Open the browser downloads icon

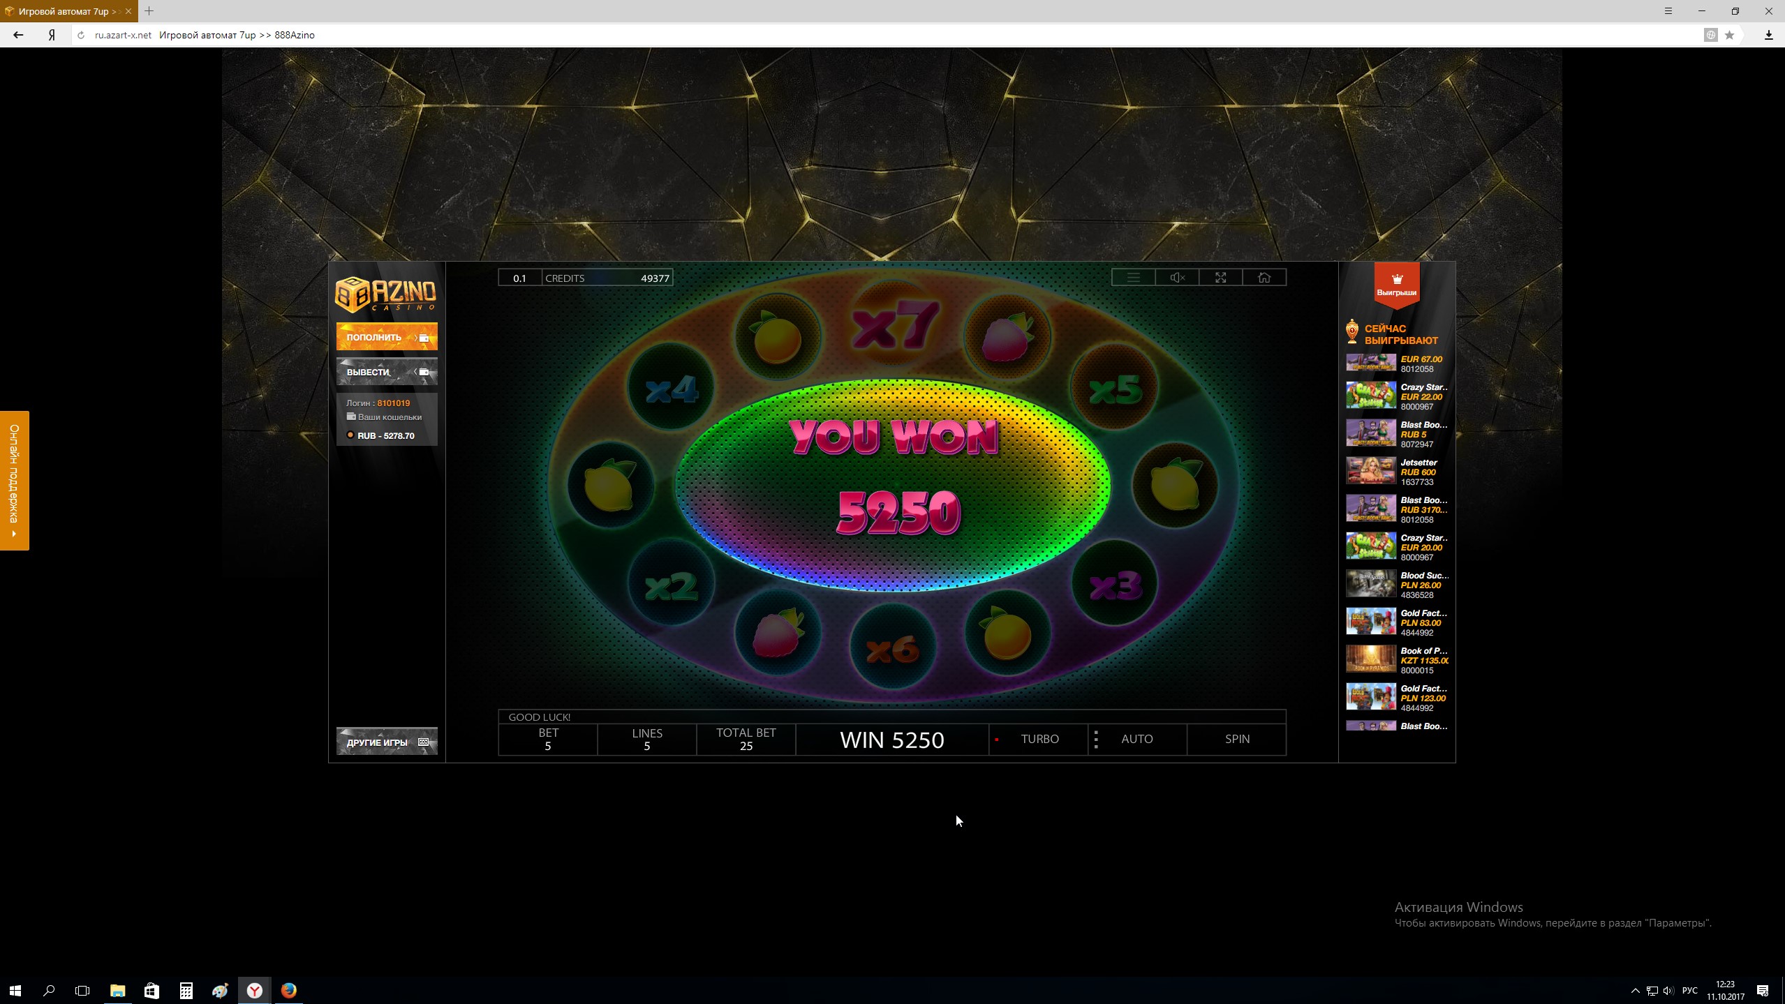tap(1768, 35)
